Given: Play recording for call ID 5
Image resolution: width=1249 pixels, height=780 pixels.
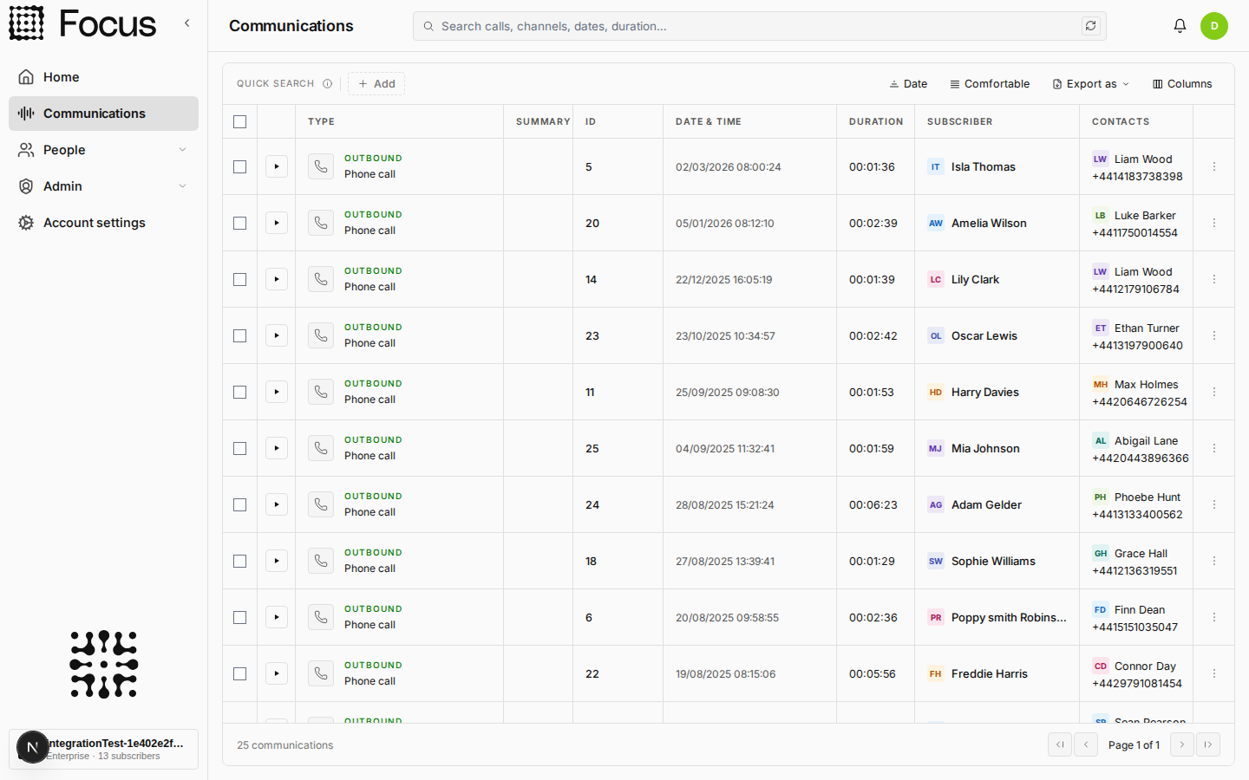Looking at the screenshot, I should 277,166.
